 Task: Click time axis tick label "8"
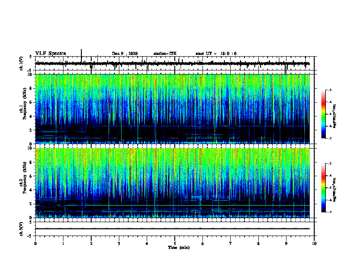coord(258,244)
